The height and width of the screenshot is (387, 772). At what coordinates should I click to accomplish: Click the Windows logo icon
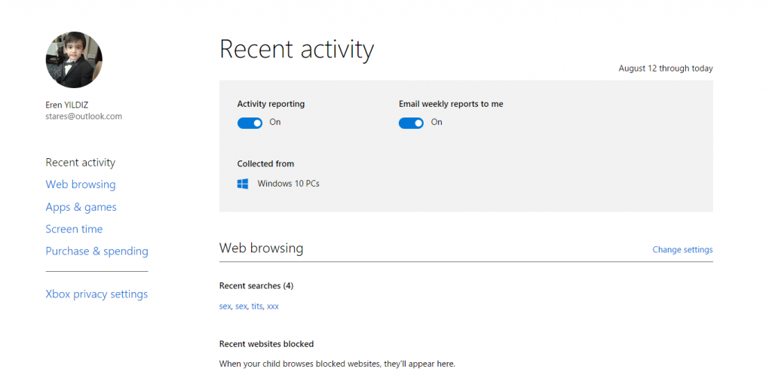tap(243, 184)
